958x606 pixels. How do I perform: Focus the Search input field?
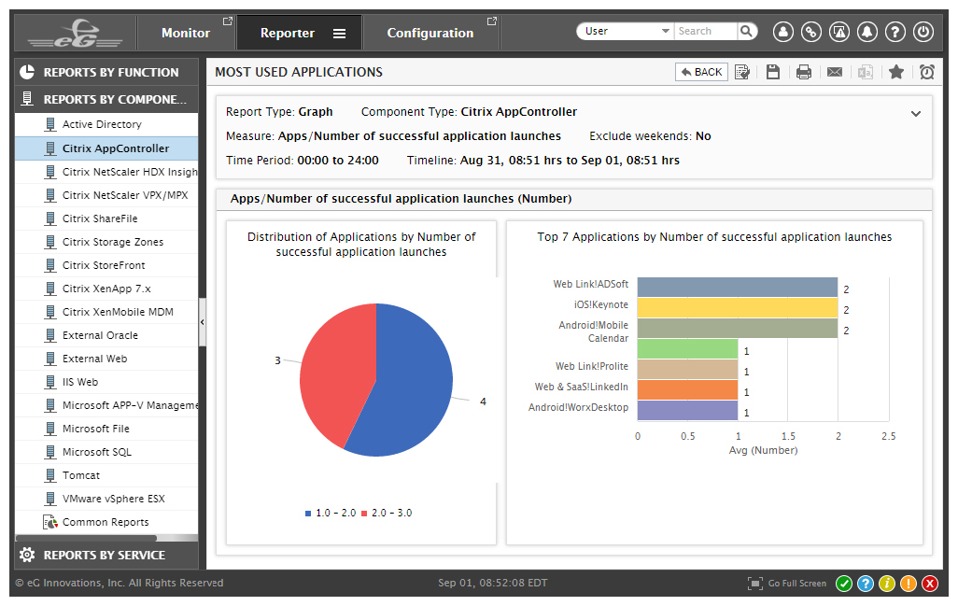(x=706, y=31)
